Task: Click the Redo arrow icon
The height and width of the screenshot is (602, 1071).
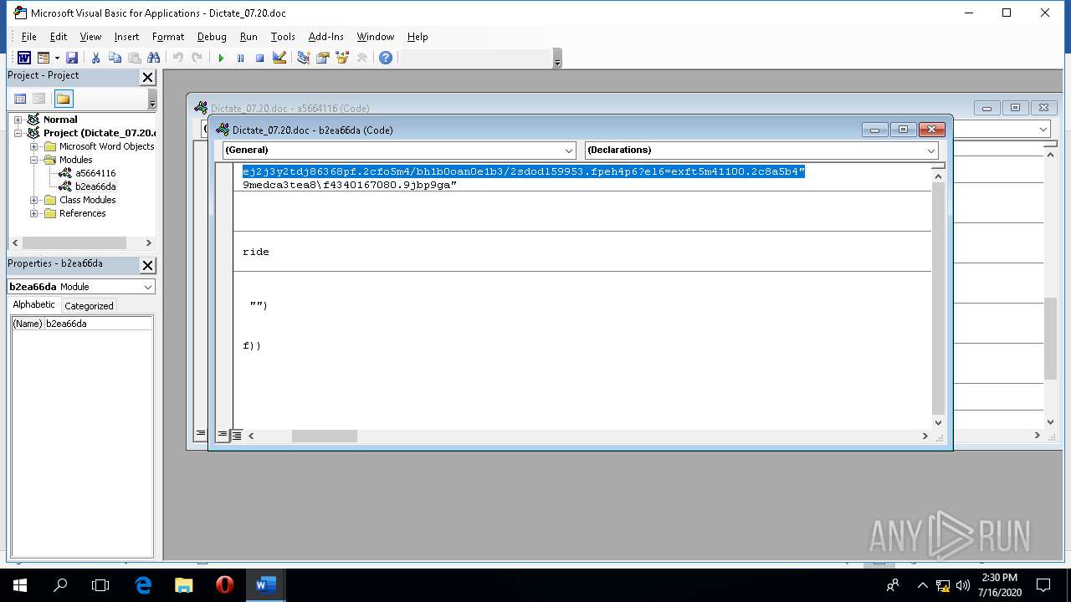Action: point(197,58)
